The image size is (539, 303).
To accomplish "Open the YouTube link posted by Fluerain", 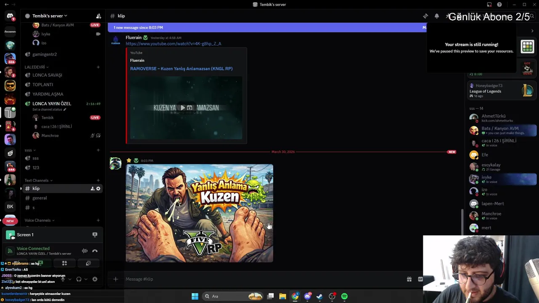I will 173,44.
